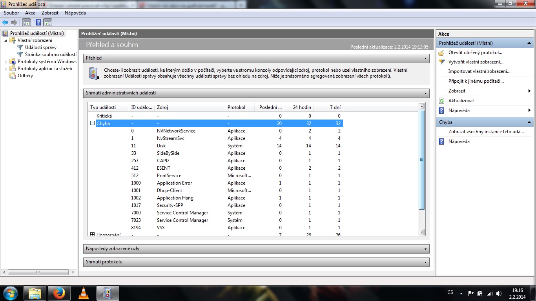This screenshot has width=536, height=301.
Task: Collapse the Chyba actions group
Action: (x=529, y=122)
